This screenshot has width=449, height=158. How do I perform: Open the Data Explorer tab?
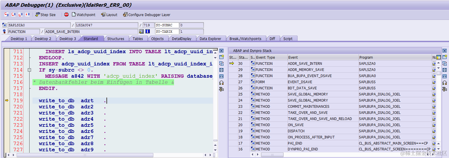tap(211, 39)
